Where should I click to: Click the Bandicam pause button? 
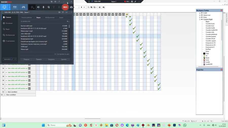tap(59, 7)
